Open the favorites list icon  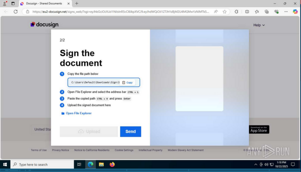257,12
